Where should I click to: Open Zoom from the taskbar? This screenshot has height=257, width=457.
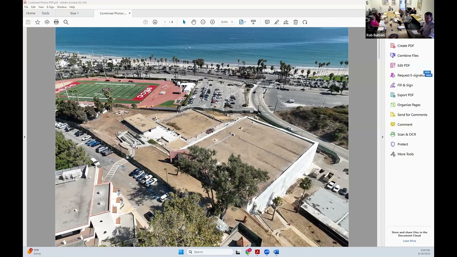[267, 252]
